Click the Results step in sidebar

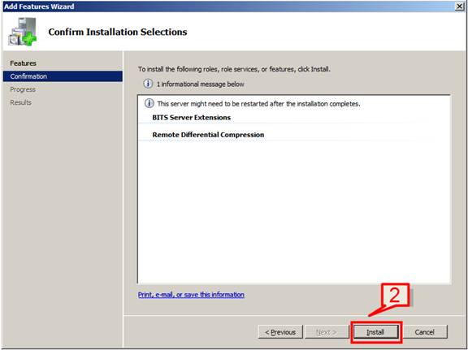point(20,102)
